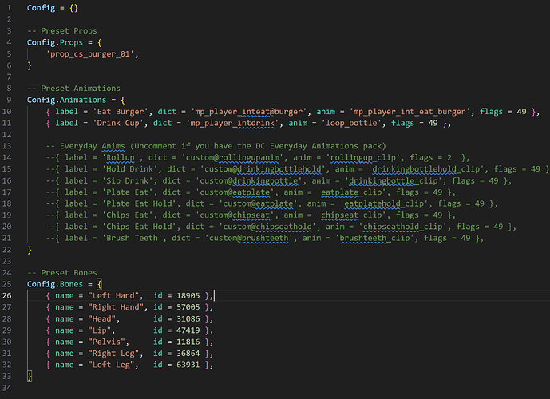Click the closing brace on line 33
This screenshot has width=550, height=399.
coord(30,376)
